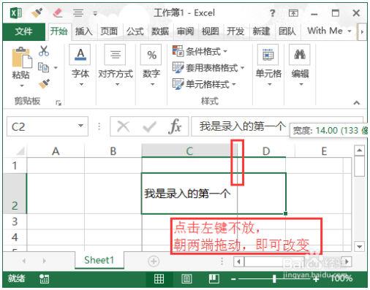Screen dimensions: 370x290
Task: Click the 粘贴 paste clipboard icon
Action: (x=22, y=58)
